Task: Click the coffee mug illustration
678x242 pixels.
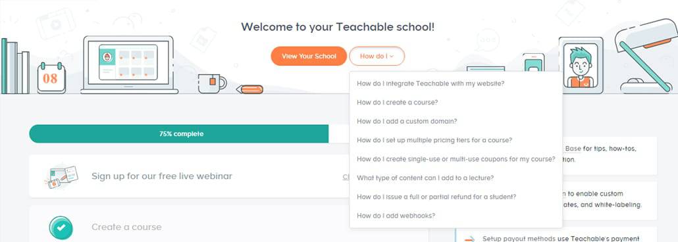Action: pyautogui.click(x=212, y=84)
